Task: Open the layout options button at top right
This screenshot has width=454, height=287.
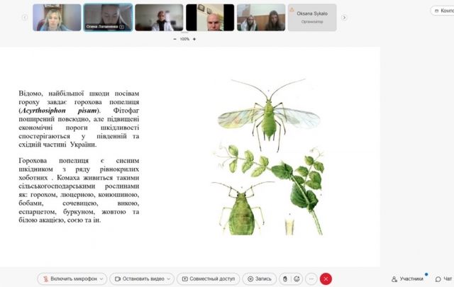Action: [443, 11]
